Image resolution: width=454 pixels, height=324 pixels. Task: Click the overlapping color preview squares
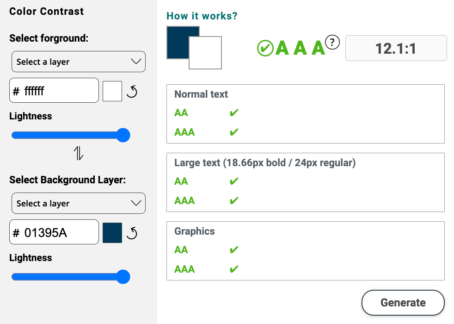click(x=194, y=48)
